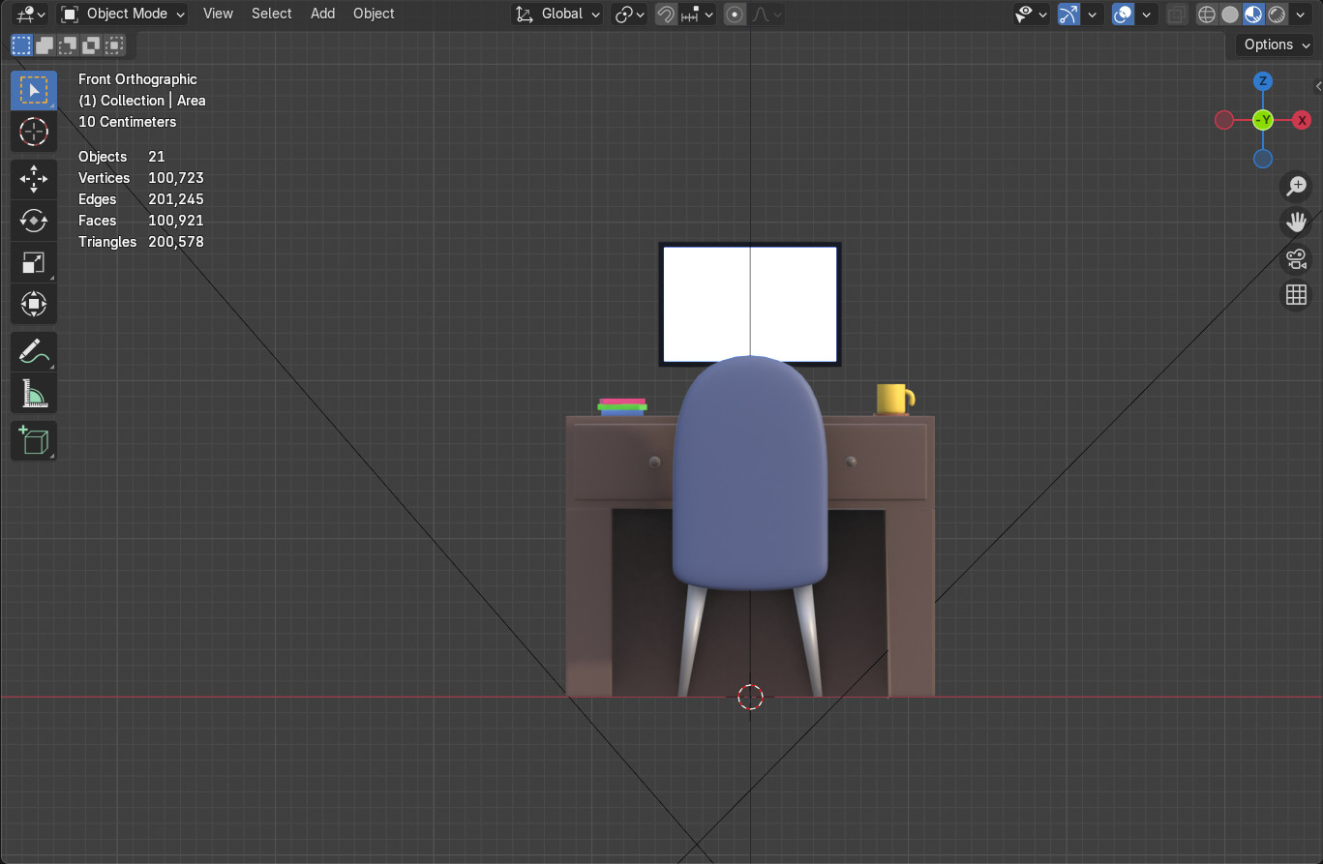
Task: Click the '10 Centimeters' grid label
Action: click(x=127, y=122)
